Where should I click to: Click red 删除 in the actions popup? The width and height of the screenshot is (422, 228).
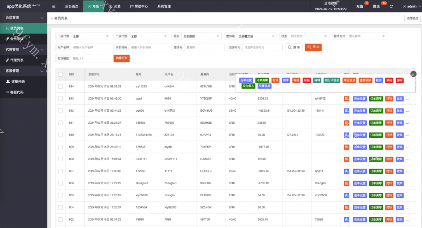point(400,80)
